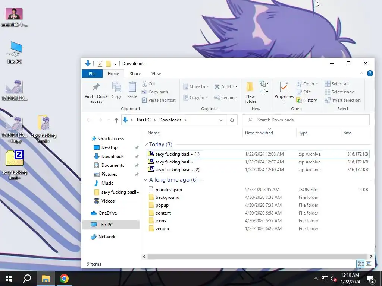
Task: Select the popup folder
Action: [258, 205]
